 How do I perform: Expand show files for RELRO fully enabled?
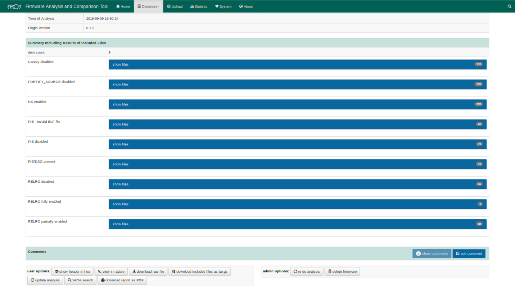(298, 204)
